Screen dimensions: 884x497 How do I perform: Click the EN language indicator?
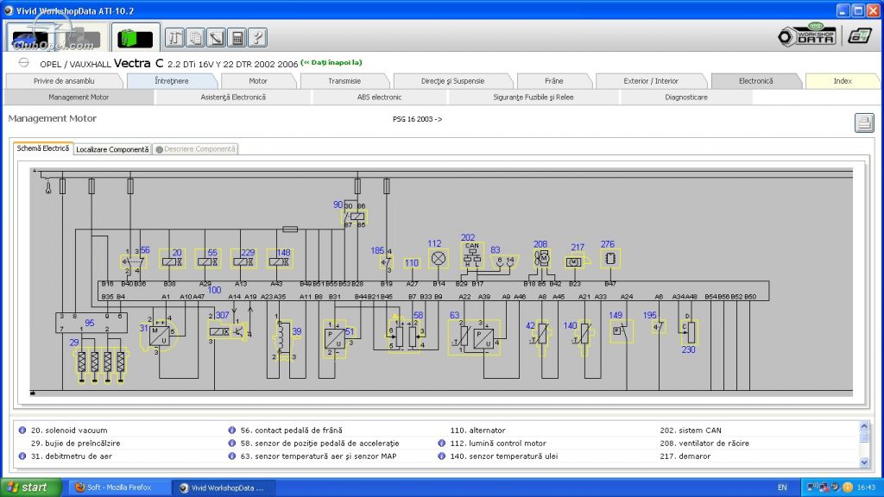point(782,488)
